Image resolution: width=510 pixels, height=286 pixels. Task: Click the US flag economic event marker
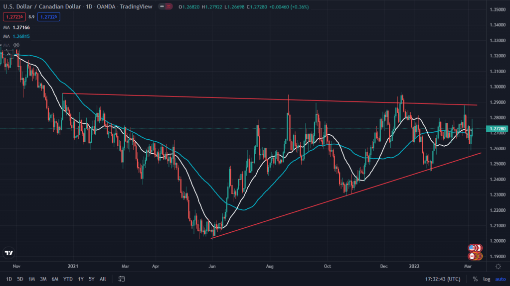(x=472, y=248)
